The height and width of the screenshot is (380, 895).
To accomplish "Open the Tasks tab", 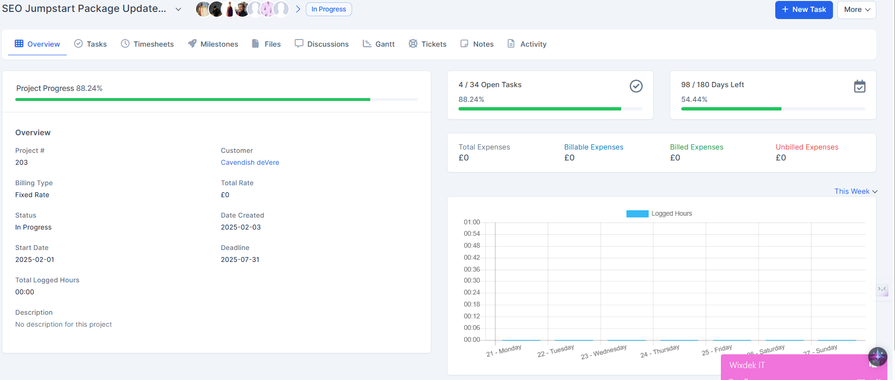I will coord(91,44).
